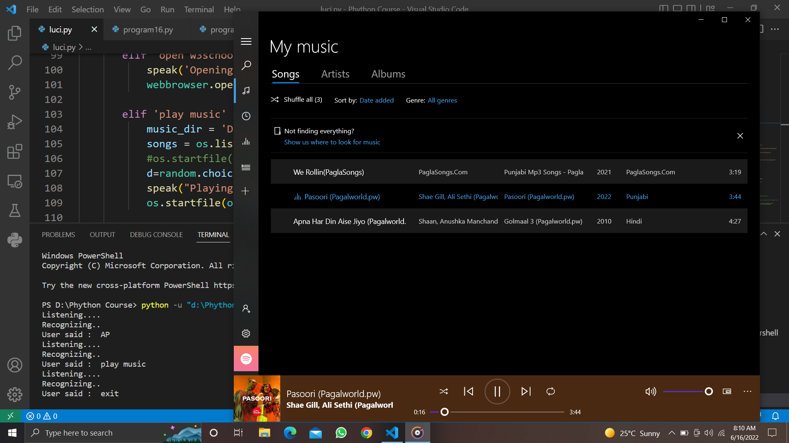The image size is (789, 443).
Task: Switch to the Albums tab
Action: tap(388, 74)
